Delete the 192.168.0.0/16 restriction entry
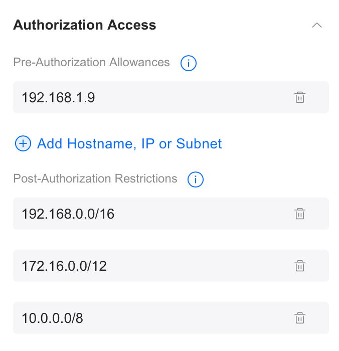339x351 pixels. pyautogui.click(x=299, y=214)
